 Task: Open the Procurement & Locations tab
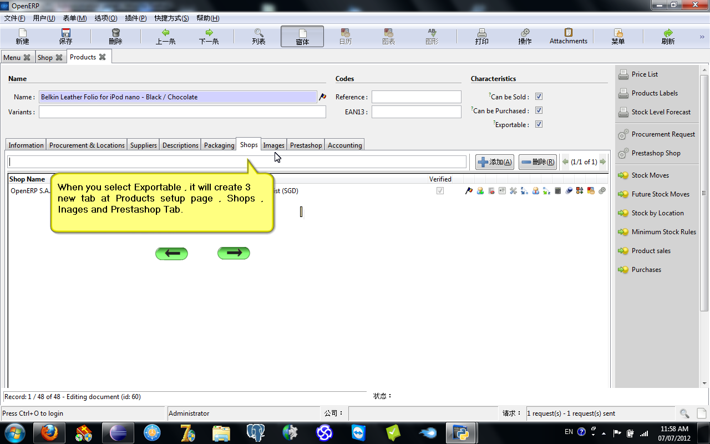pos(87,145)
